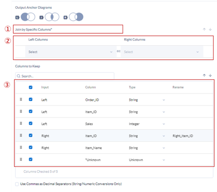Select the Right output anchor Venn diagram
217x192 pixels.
click(x=76, y=17)
